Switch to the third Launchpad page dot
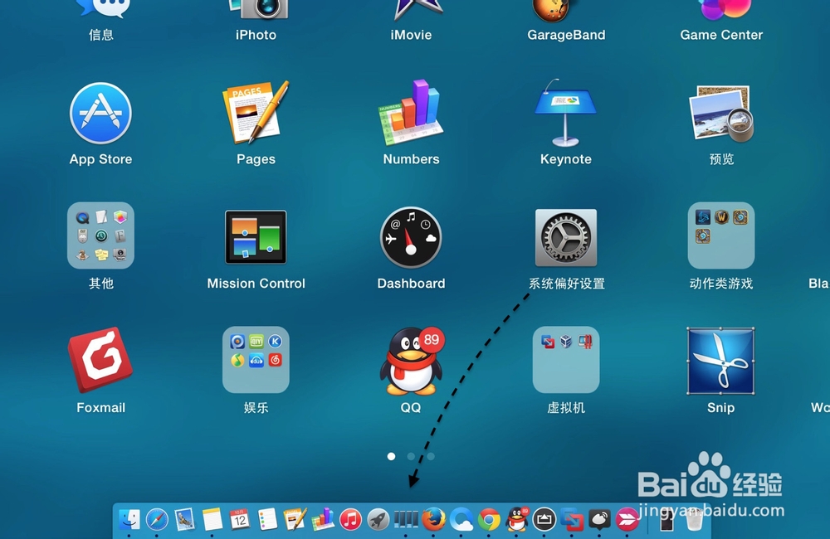This screenshot has width=830, height=539. click(431, 456)
